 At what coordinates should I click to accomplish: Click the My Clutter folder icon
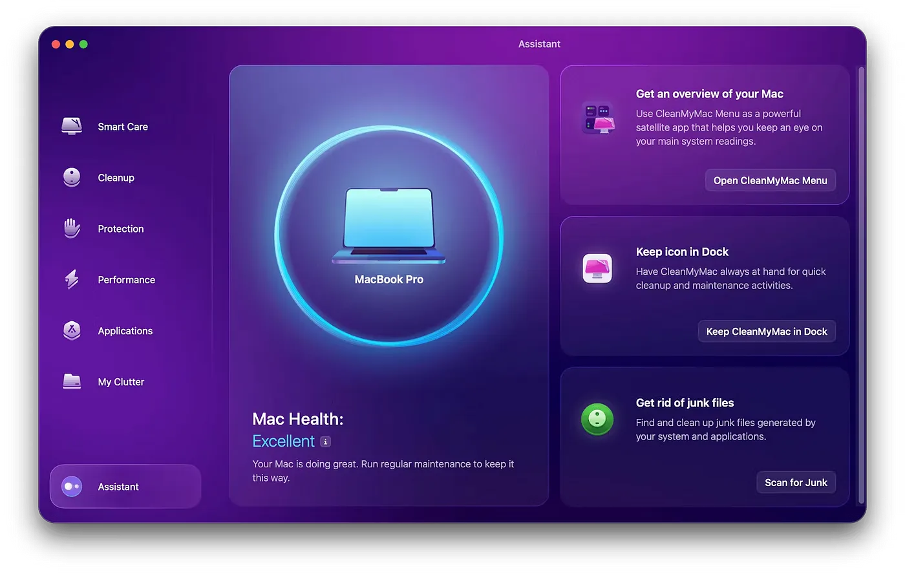click(72, 381)
